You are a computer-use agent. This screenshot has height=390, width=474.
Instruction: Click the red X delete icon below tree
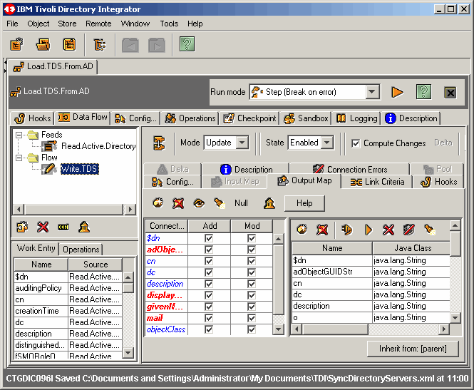(x=43, y=227)
